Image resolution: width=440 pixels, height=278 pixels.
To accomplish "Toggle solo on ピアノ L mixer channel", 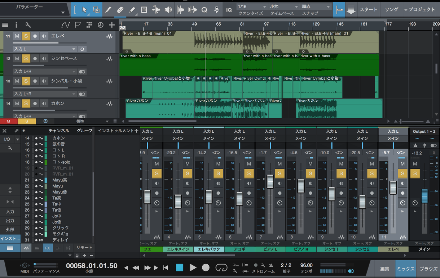I will pos(280,173).
